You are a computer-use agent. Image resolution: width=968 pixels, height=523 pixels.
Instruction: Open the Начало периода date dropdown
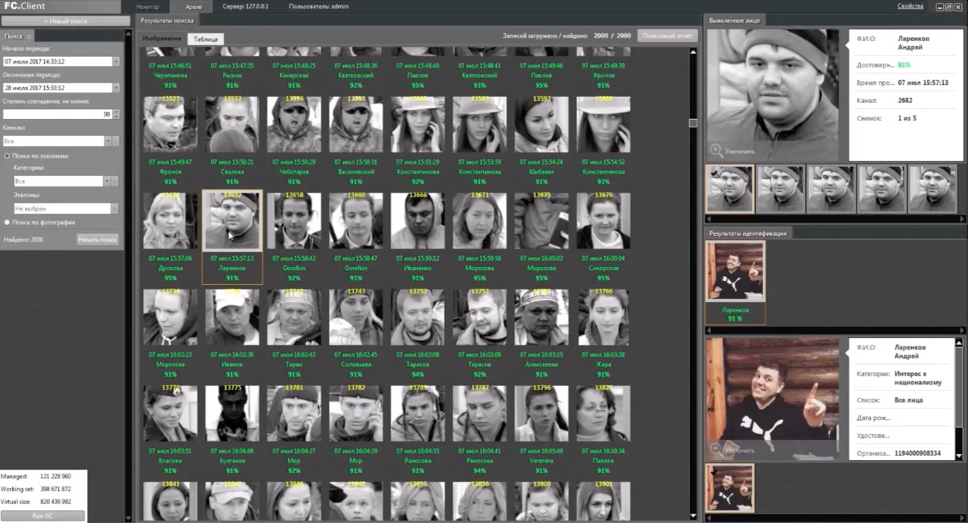[x=116, y=61]
